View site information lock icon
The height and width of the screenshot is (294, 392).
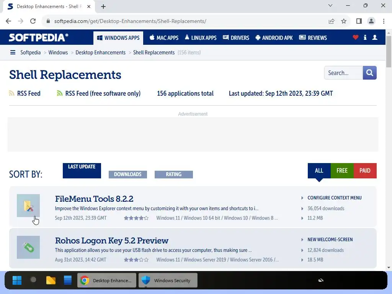point(48,21)
